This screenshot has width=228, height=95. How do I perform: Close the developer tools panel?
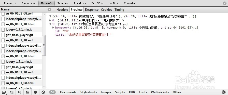(x=225, y=3)
